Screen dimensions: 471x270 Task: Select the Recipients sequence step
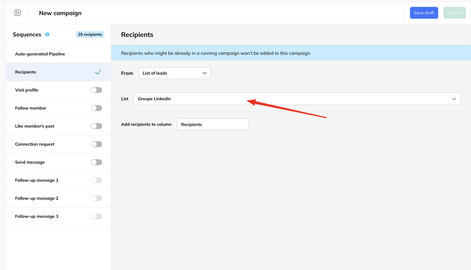click(x=59, y=72)
